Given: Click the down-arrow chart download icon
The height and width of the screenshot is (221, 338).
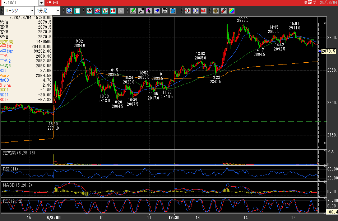Looking at the screenshot, I should (89, 10).
